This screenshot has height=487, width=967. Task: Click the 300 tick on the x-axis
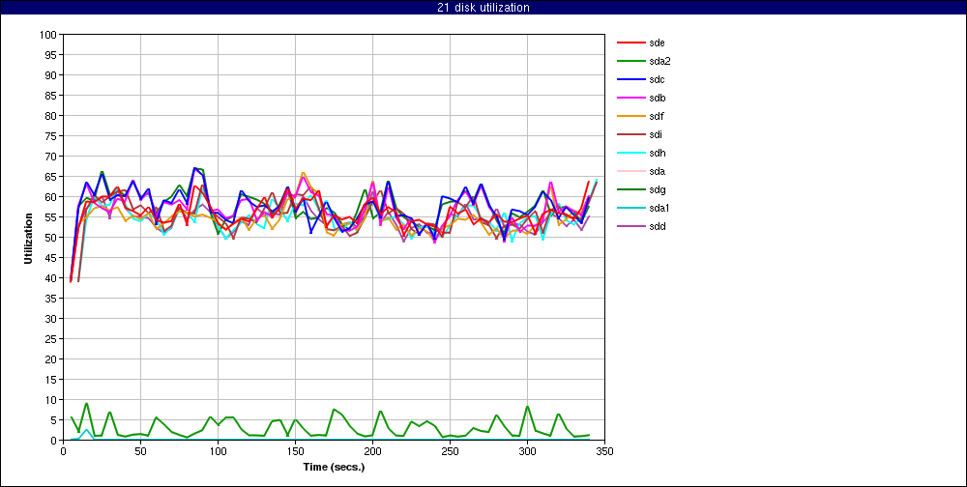[x=527, y=451]
